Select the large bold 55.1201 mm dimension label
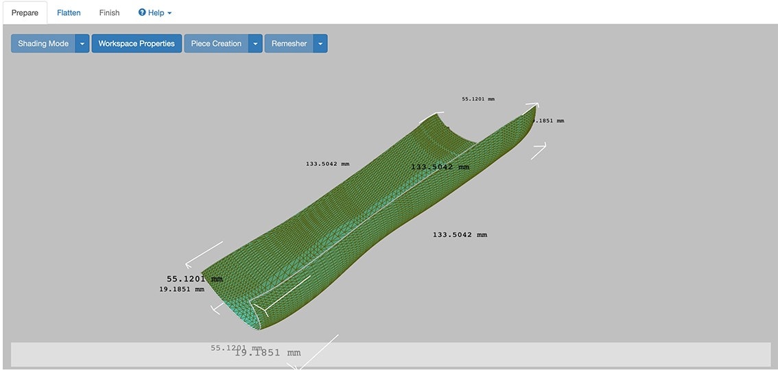 tap(194, 279)
